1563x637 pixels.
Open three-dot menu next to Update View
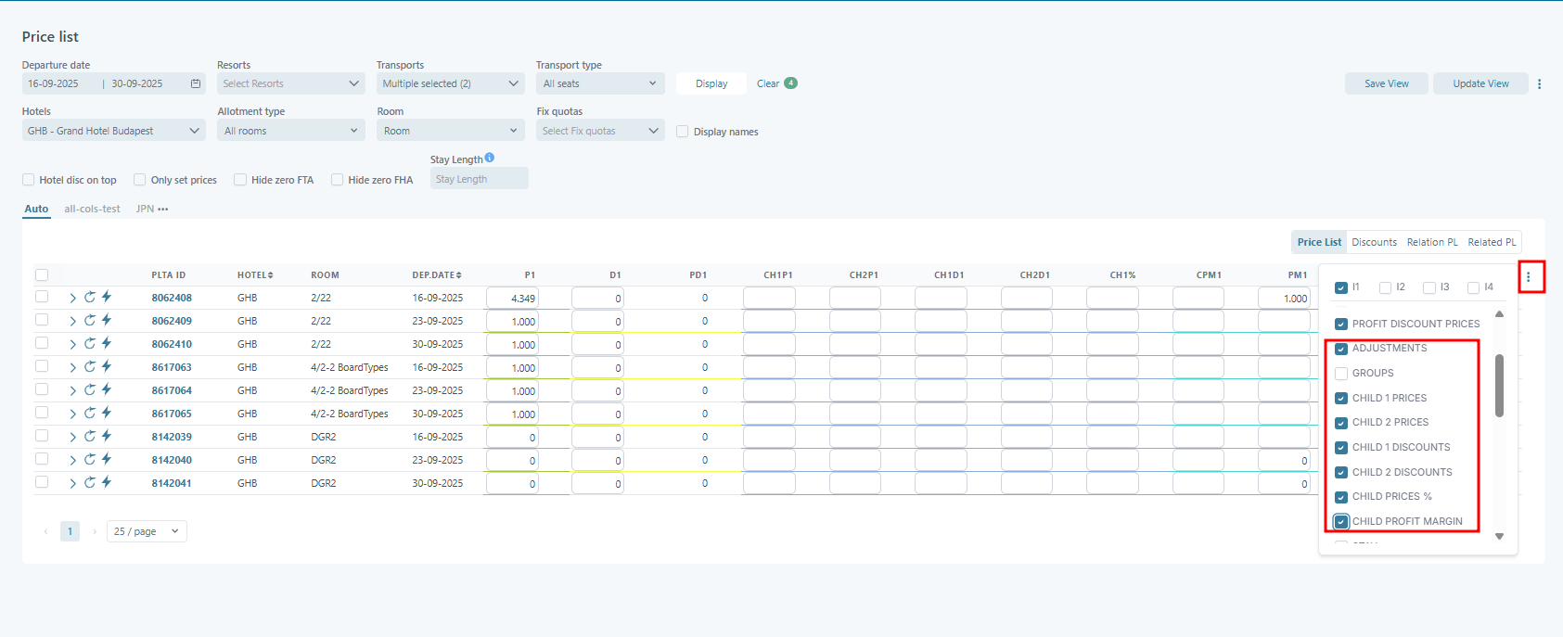[1539, 83]
